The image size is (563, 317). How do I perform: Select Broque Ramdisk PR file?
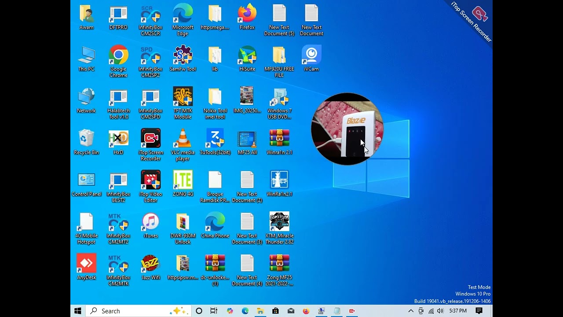coord(215,187)
